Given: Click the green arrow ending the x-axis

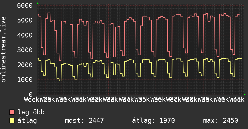Looking at the screenshot, I should point(245,94).
